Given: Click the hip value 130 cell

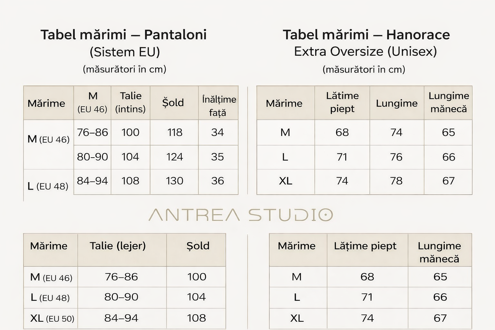Looking at the screenshot, I should [174, 181].
